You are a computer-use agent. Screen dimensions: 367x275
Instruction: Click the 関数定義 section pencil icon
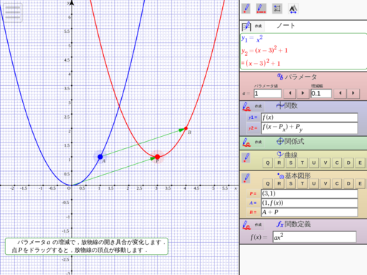(x=247, y=225)
